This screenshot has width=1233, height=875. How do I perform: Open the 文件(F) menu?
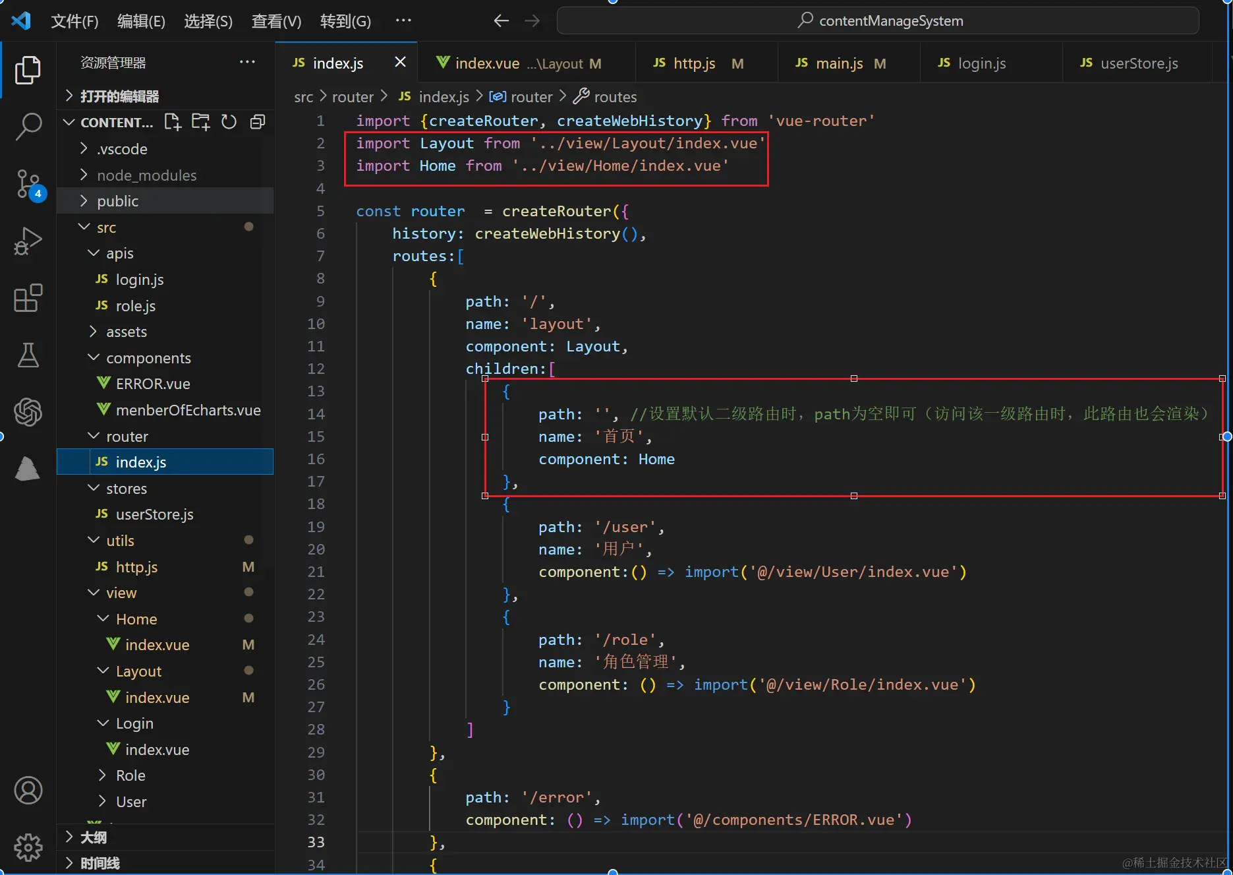pos(74,21)
